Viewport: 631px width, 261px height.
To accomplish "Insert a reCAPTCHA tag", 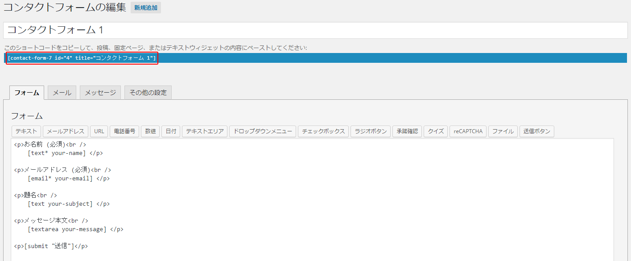I will 468,131.
